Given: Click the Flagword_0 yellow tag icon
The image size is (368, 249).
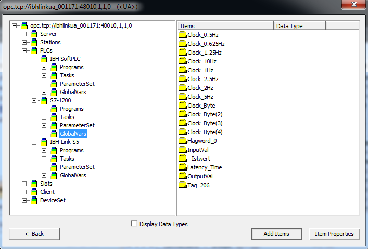Looking at the screenshot, I should [183, 141].
